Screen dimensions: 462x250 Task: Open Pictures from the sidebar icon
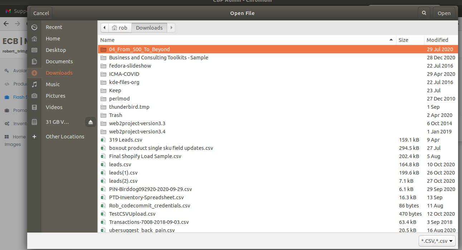pos(34,96)
